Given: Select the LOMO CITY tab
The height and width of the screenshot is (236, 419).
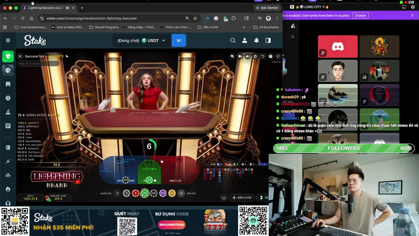Looking at the screenshot, I should click(309, 7).
